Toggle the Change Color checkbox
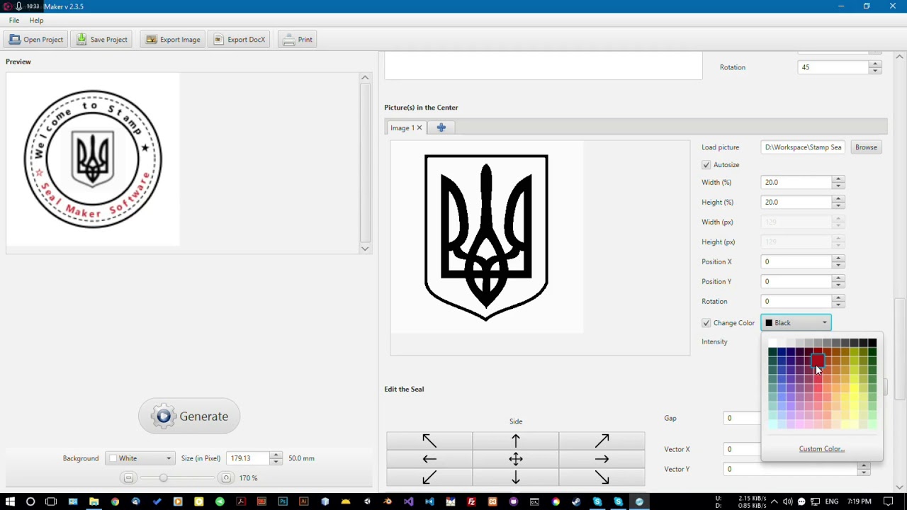Image resolution: width=907 pixels, height=510 pixels. point(706,323)
